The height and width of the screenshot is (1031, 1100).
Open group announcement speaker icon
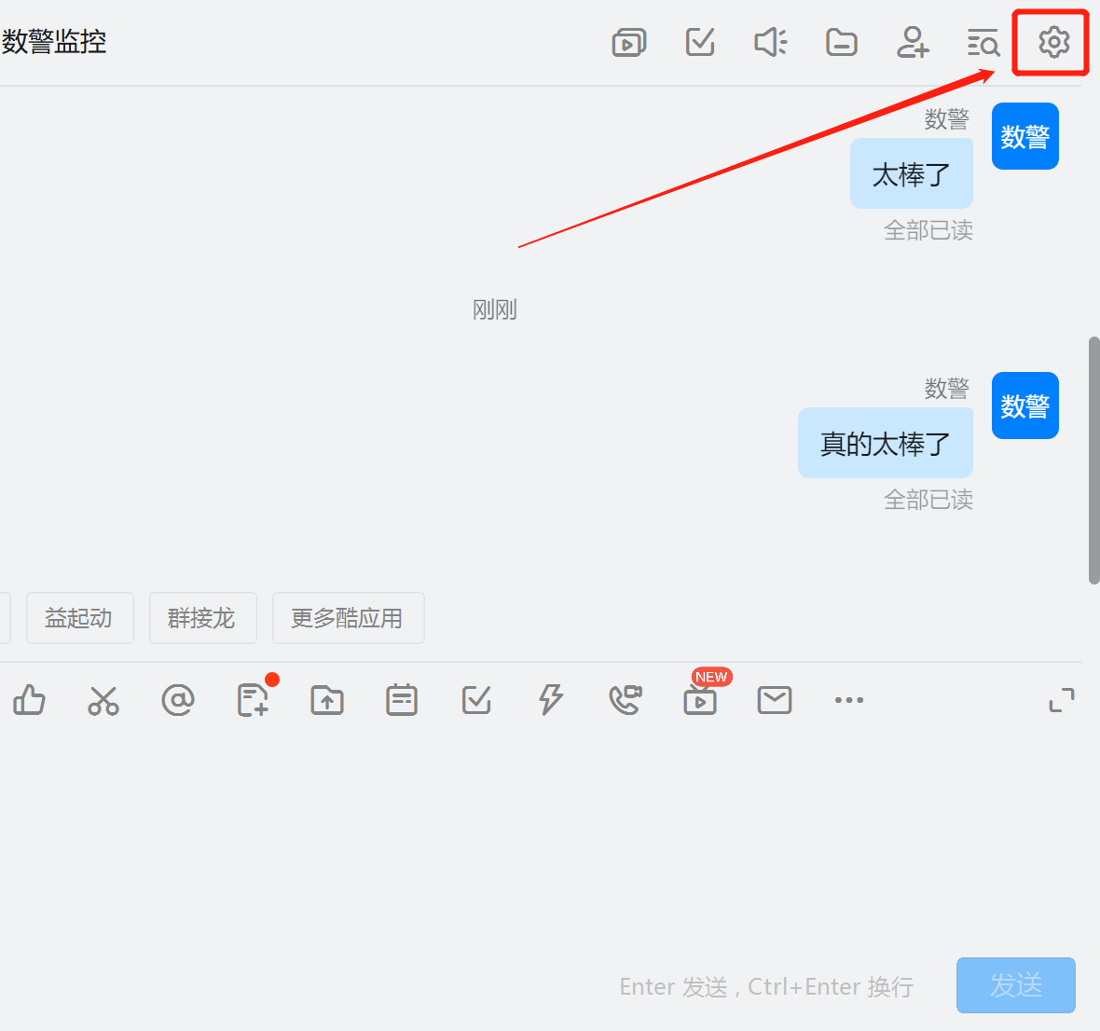[770, 43]
